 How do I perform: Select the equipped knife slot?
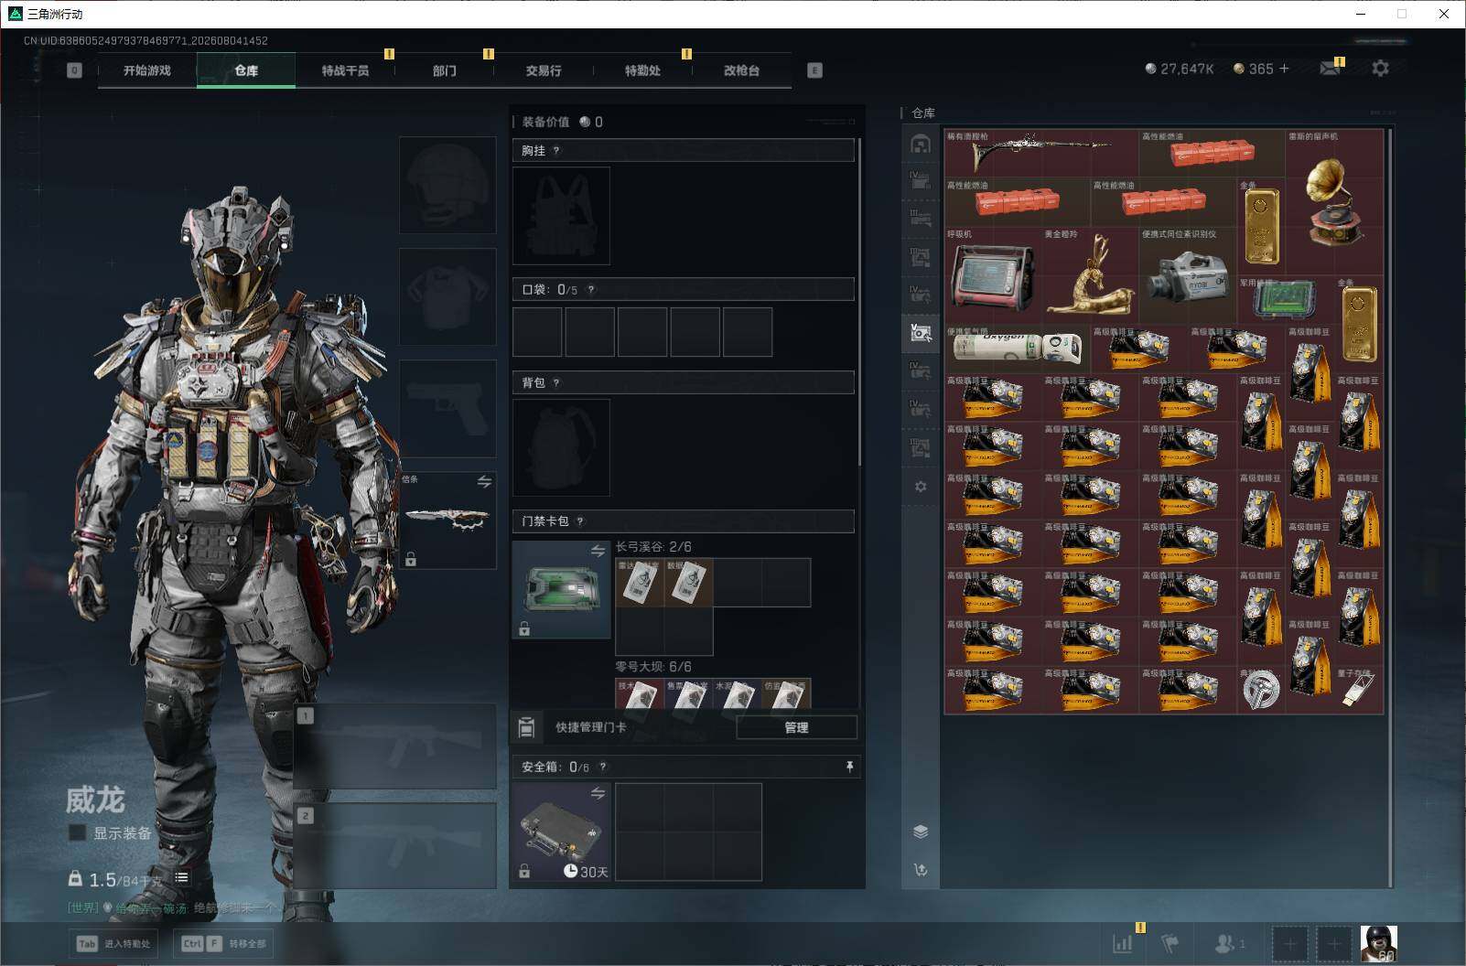[x=447, y=520]
